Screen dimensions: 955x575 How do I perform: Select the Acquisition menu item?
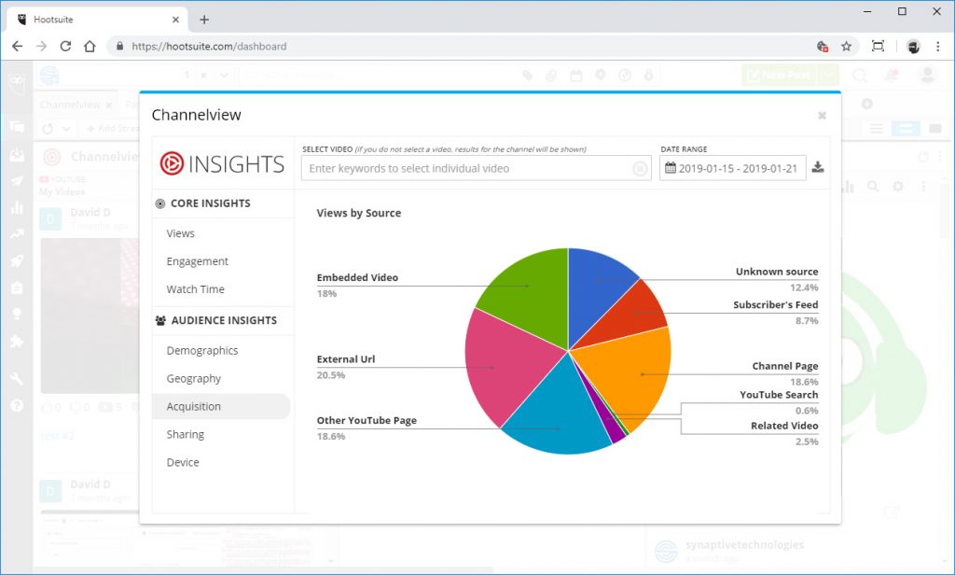click(x=221, y=406)
